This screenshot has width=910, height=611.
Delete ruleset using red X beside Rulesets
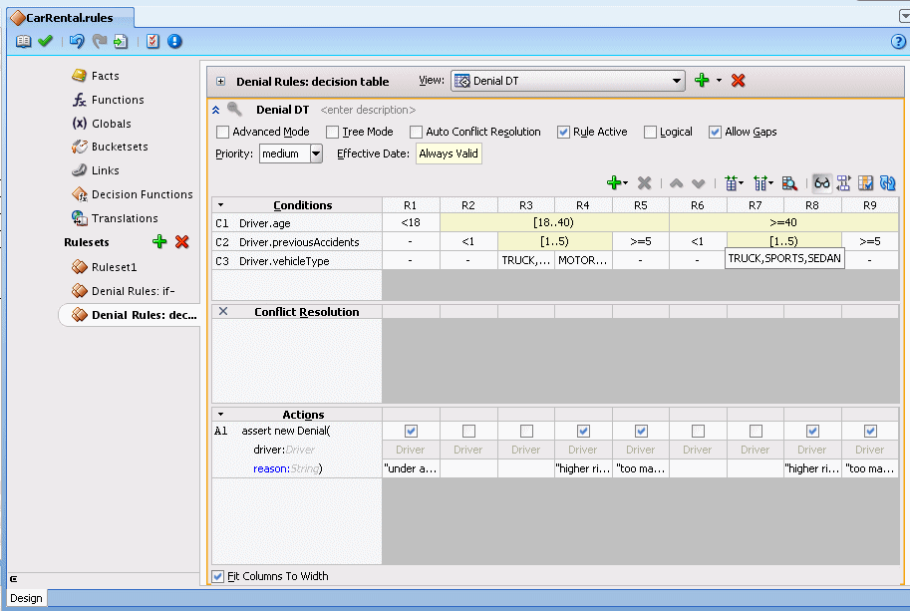pos(181,241)
